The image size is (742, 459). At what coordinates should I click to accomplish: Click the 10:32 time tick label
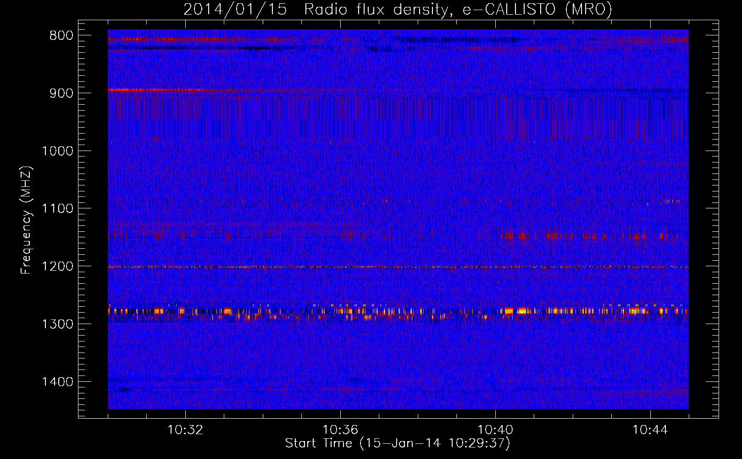pyautogui.click(x=185, y=430)
